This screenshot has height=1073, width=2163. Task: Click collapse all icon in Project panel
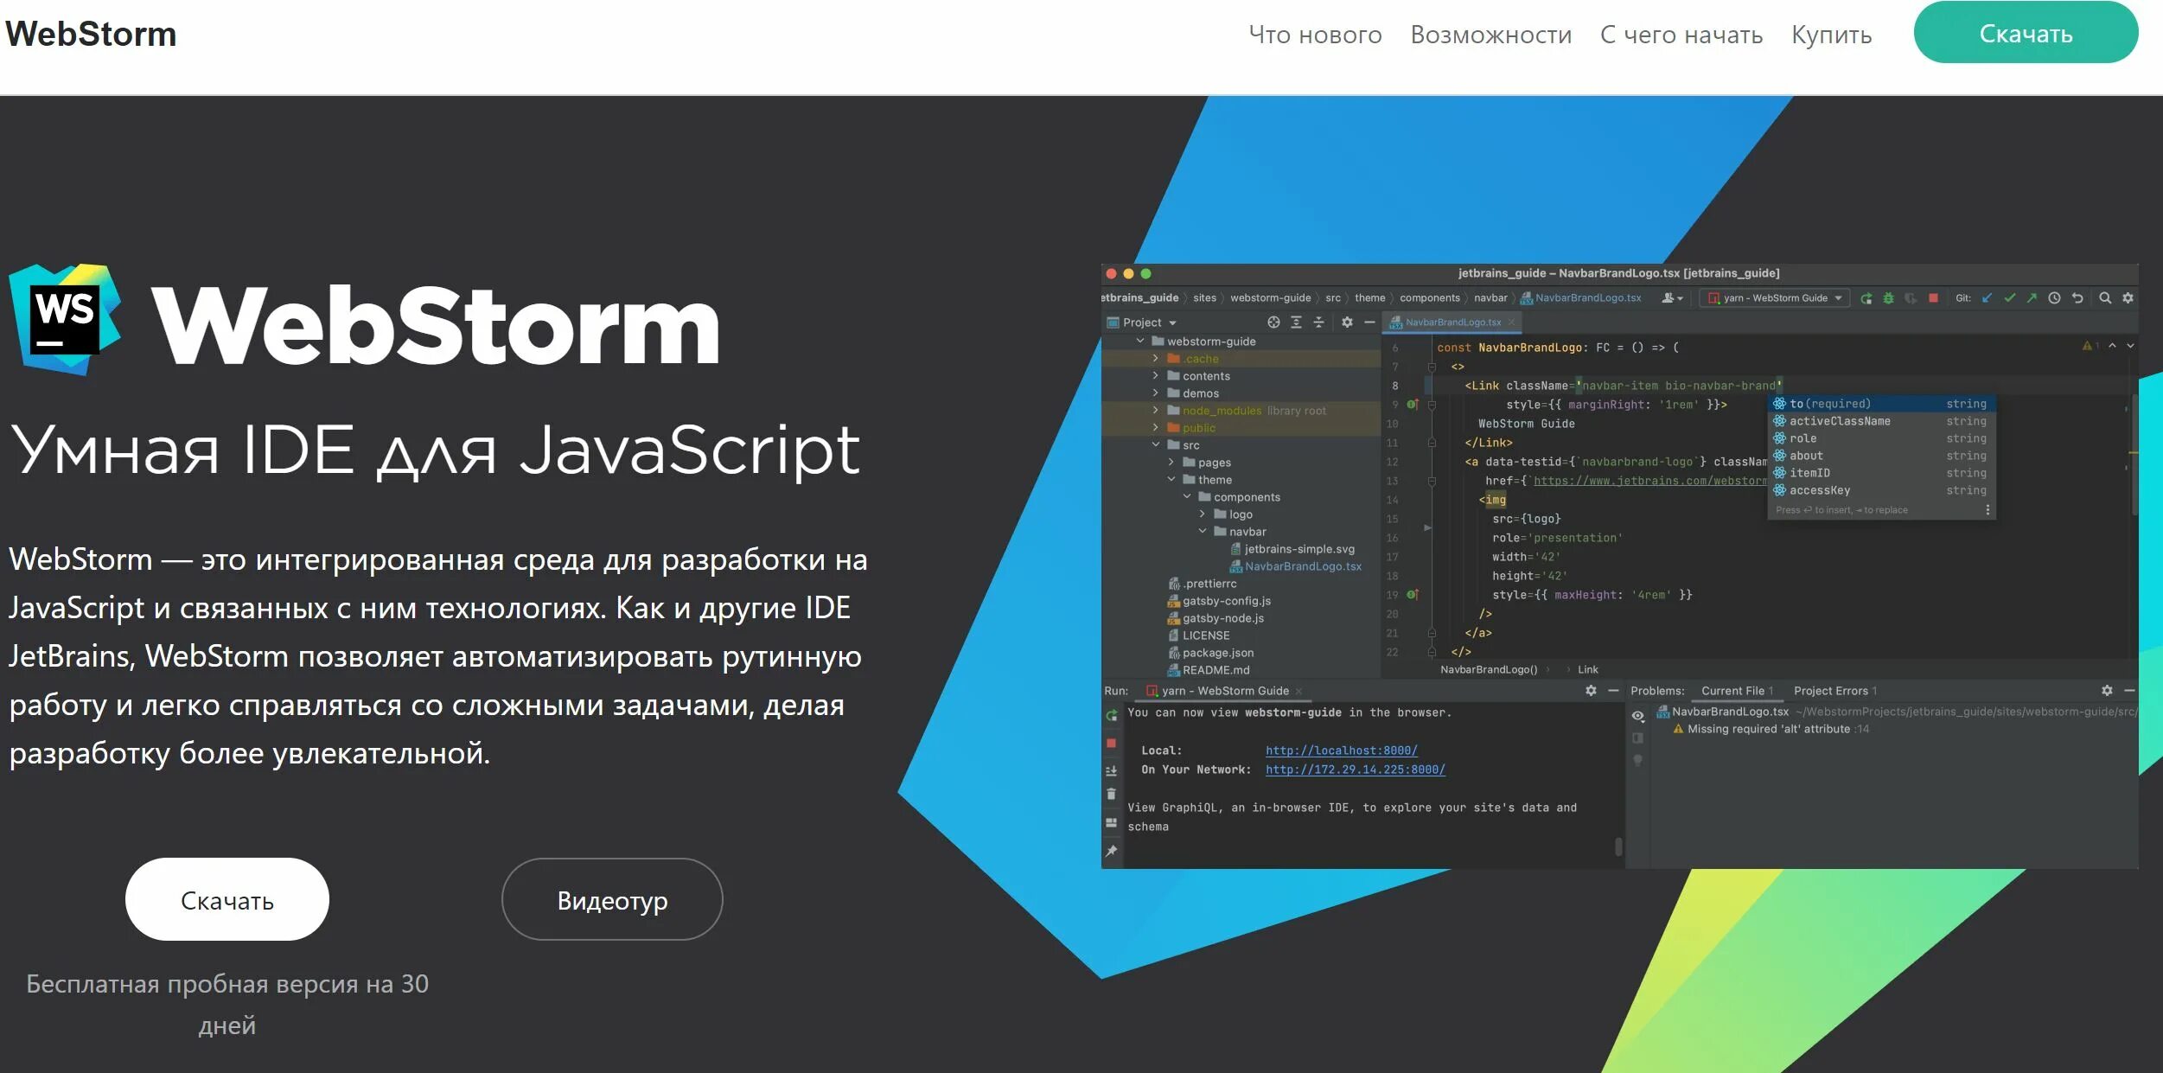coord(1318,323)
